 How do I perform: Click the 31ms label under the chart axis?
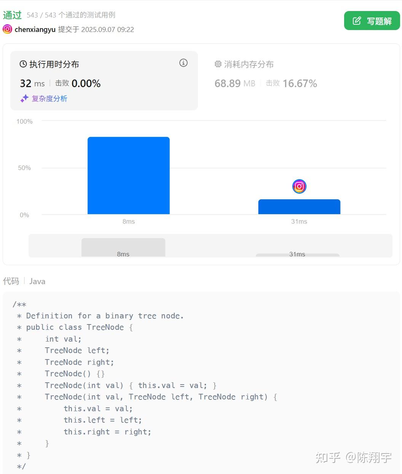pos(299,221)
